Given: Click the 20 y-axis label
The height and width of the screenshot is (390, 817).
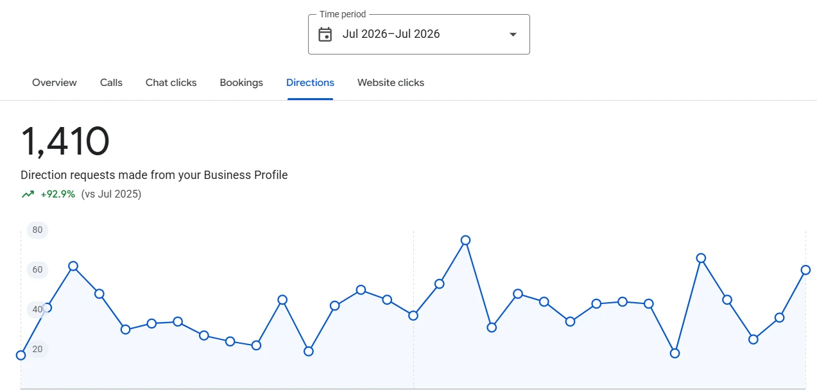Looking at the screenshot, I should pos(37,349).
